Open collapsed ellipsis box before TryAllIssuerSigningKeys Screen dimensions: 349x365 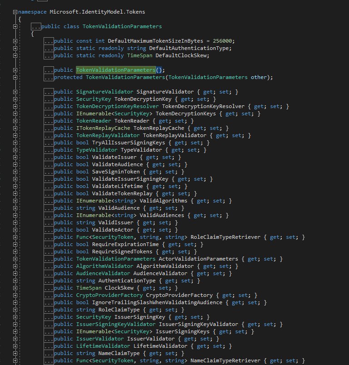click(x=49, y=143)
